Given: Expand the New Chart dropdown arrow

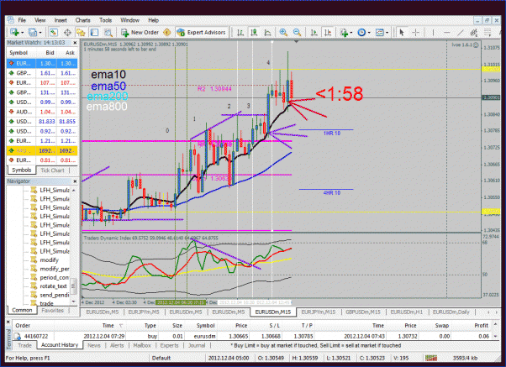Looking at the screenshot, I should 22,33.
